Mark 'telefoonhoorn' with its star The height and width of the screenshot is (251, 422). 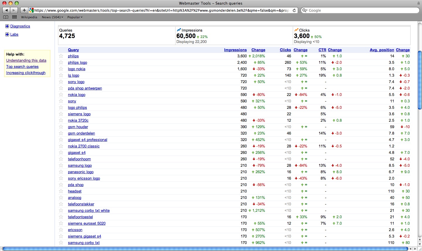61,159
